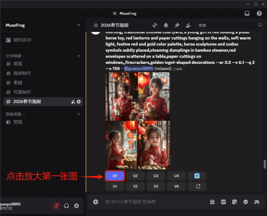Click the 组织活动 calendar entry
Screen dimensions: 267x216
(x=19, y=40)
